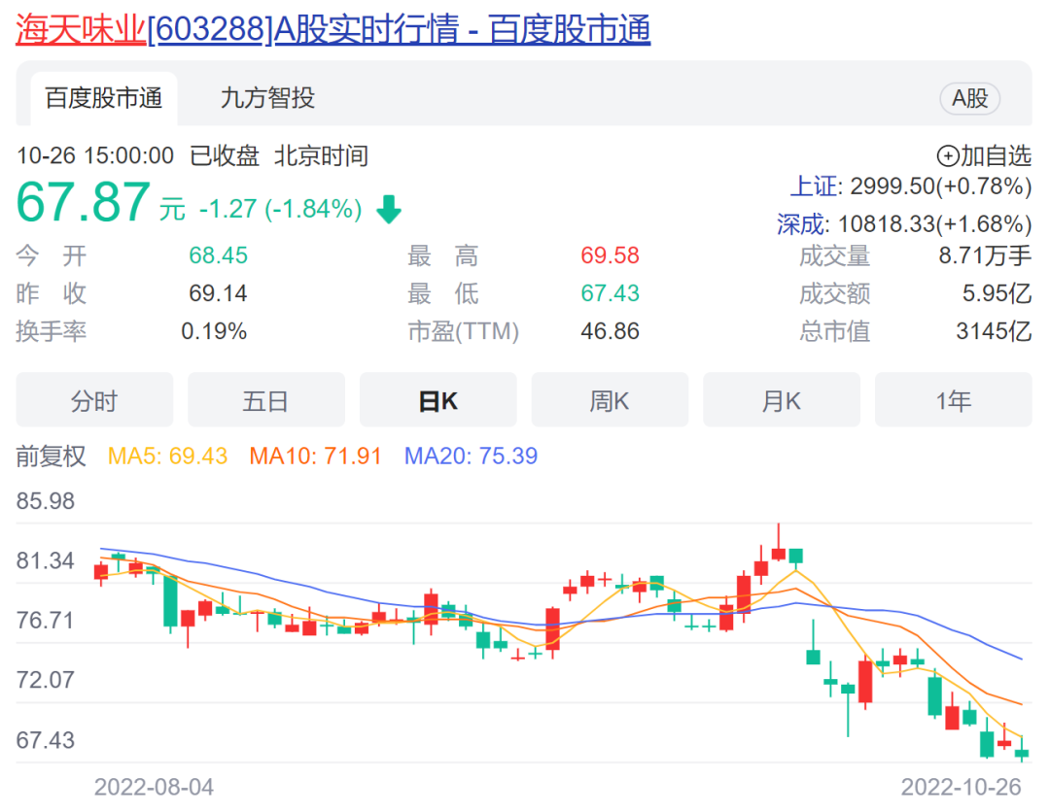Select the 五日 chart tab
Image resolution: width=1050 pixels, height=812 pixels.
pos(265,400)
